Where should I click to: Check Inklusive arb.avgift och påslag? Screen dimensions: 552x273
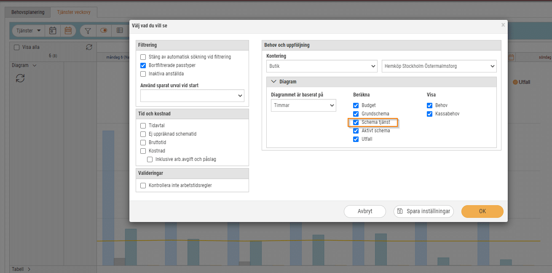coord(150,159)
